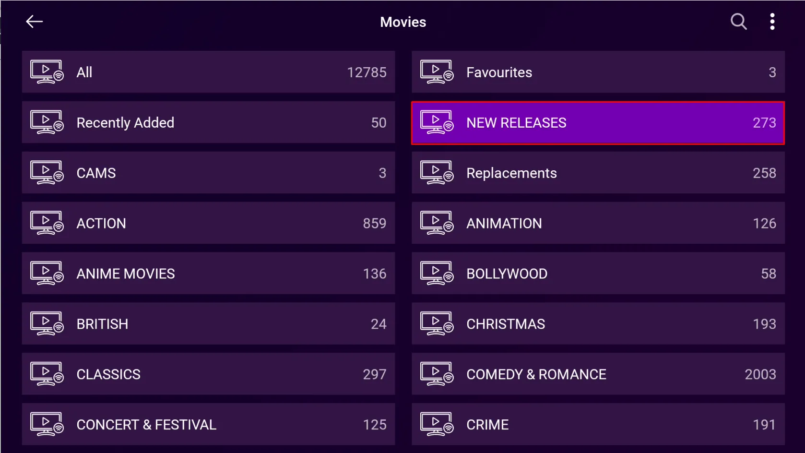This screenshot has height=453, width=805.
Task: Browse the CAMS category
Action: coord(209,173)
